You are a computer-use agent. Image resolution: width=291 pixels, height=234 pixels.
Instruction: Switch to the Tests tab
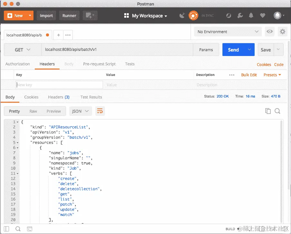(130, 64)
